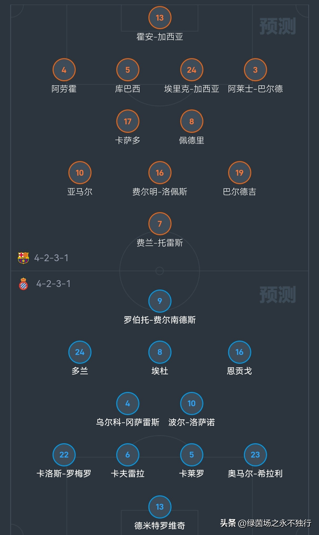Tap the orange number 10 亚马尔 badge
Image resolution: width=319 pixels, height=535 pixels.
80,173
